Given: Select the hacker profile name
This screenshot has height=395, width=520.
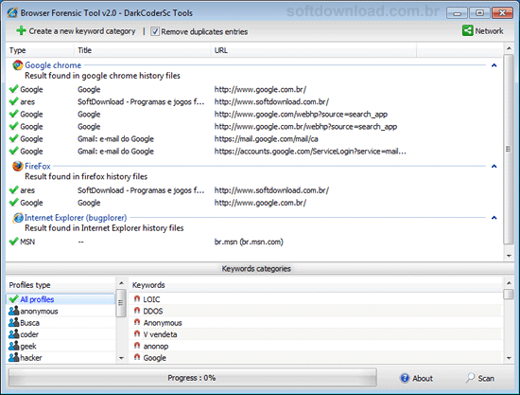Looking at the screenshot, I should (31, 358).
